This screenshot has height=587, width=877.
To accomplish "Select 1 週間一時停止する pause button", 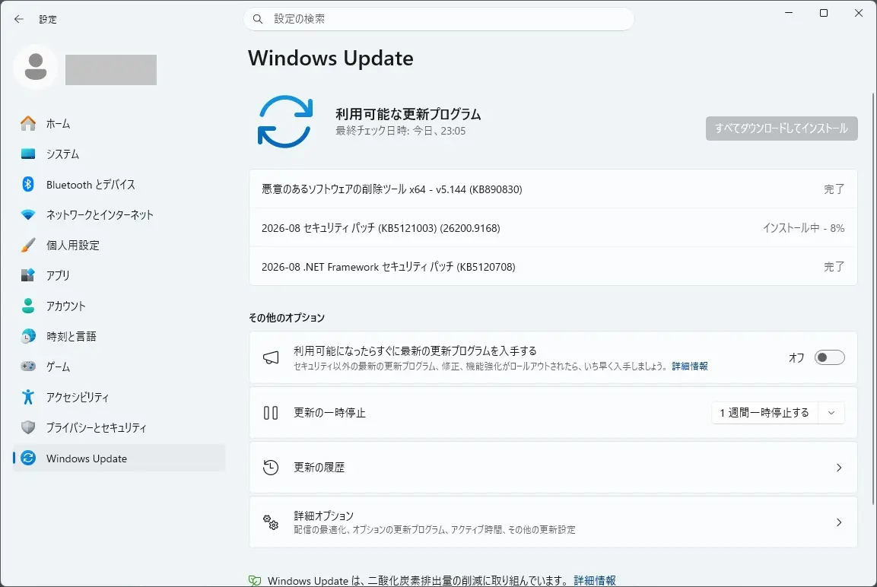I will [x=764, y=413].
